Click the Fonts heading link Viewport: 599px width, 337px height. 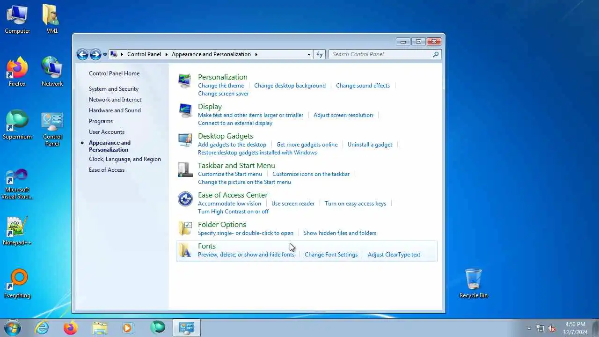point(207,246)
